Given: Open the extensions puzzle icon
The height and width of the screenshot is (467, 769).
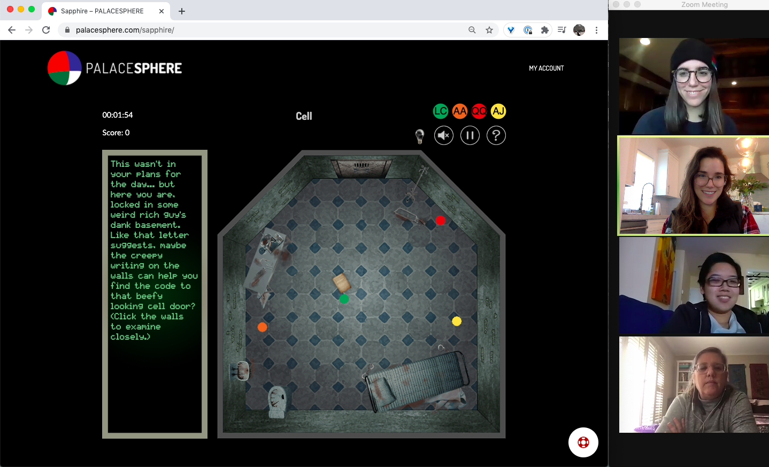Looking at the screenshot, I should tap(545, 30).
